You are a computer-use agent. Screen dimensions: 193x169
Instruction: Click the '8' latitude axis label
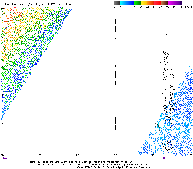pos(2,37)
